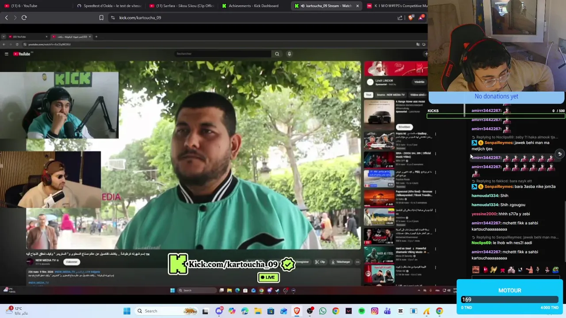The image size is (566, 318).
Task: Click the green LIVE badge on overlay
Action: coord(268,277)
